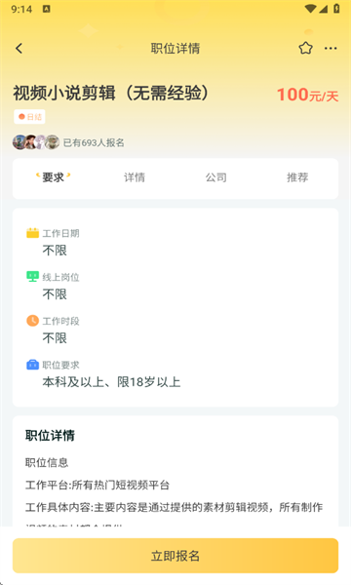Click the yellow calendar 工作日期 icon
The width and height of the screenshot is (351, 585).
[x=32, y=233]
